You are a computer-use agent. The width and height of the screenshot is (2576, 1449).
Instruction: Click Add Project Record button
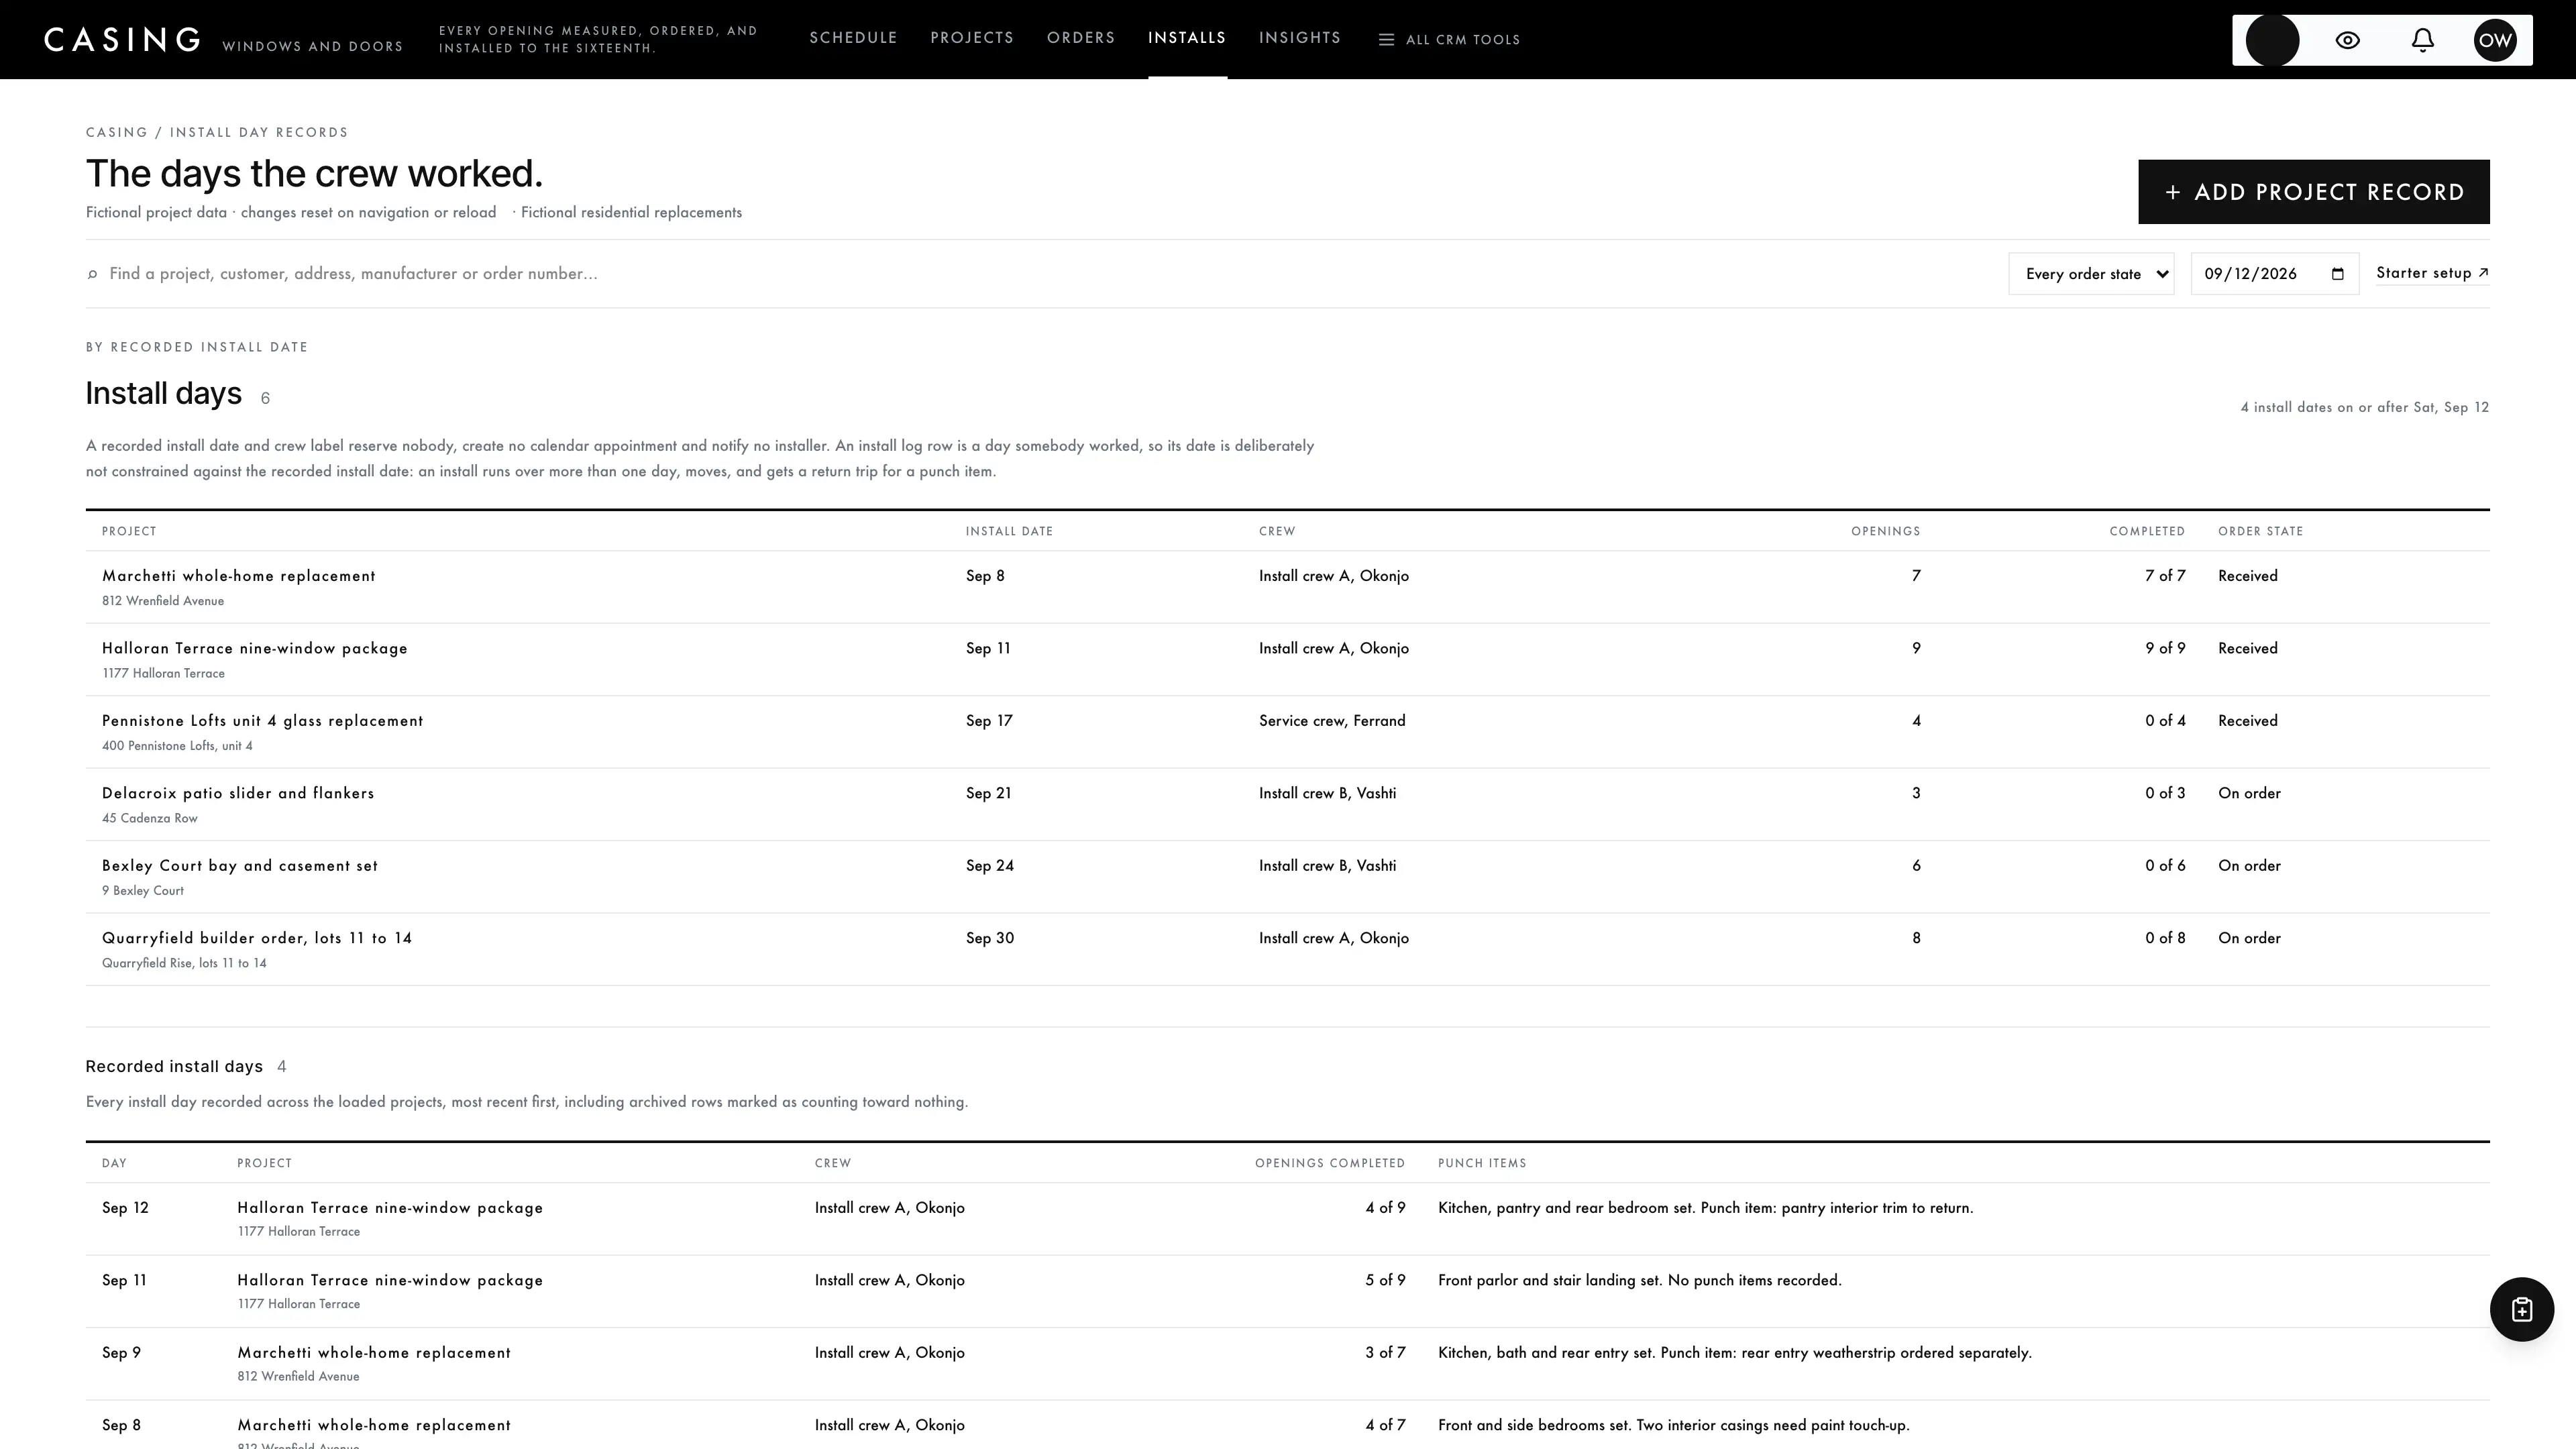[2313, 192]
